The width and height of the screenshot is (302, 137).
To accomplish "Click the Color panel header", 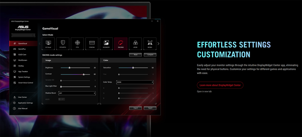I will pyautogui.click(x=128, y=60).
